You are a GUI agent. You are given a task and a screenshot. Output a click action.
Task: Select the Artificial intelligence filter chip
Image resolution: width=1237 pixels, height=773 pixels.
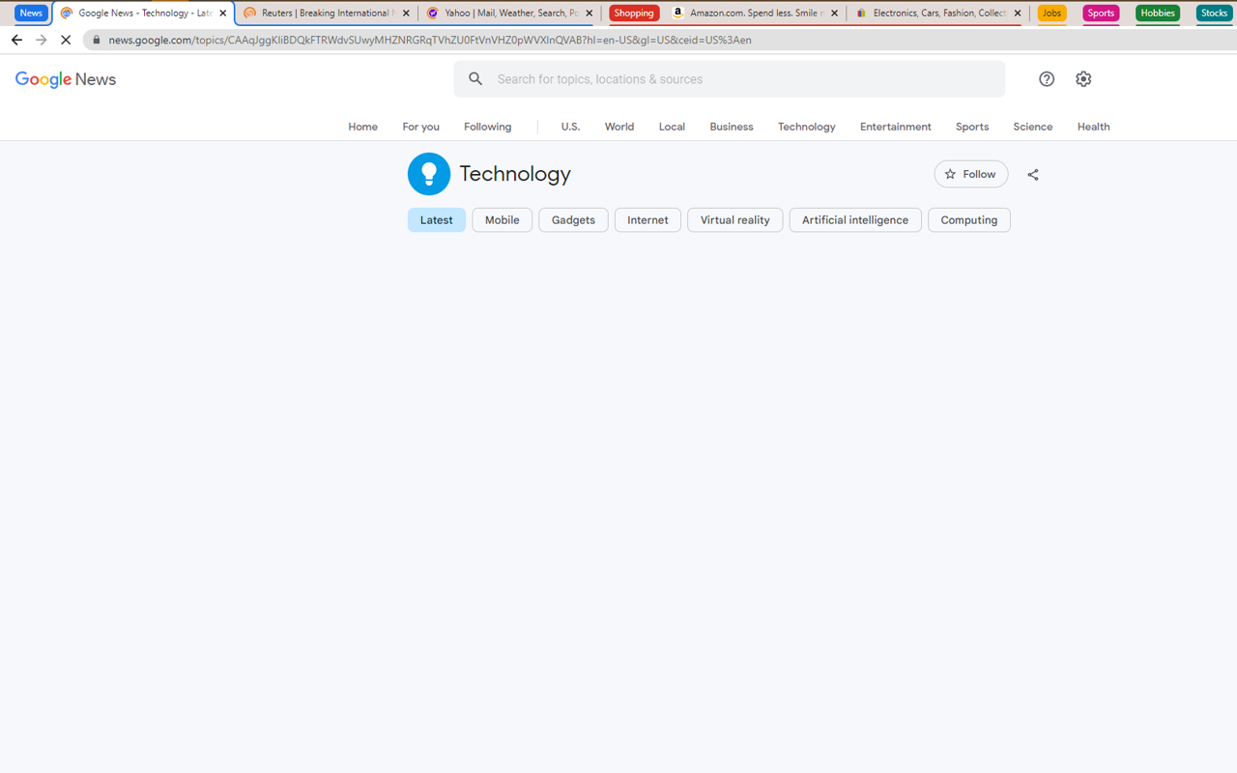[x=854, y=219]
